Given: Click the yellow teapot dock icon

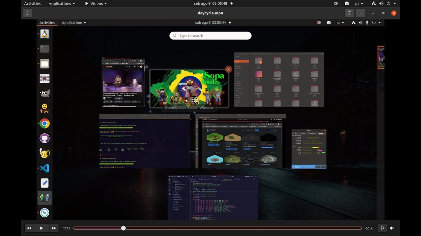Looking at the screenshot, I should pyautogui.click(x=44, y=153).
